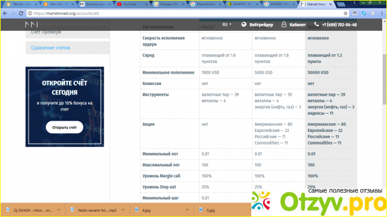The image size is (387, 217).
Task: Reload the page with refresh icon
Action: [x=21, y=13]
